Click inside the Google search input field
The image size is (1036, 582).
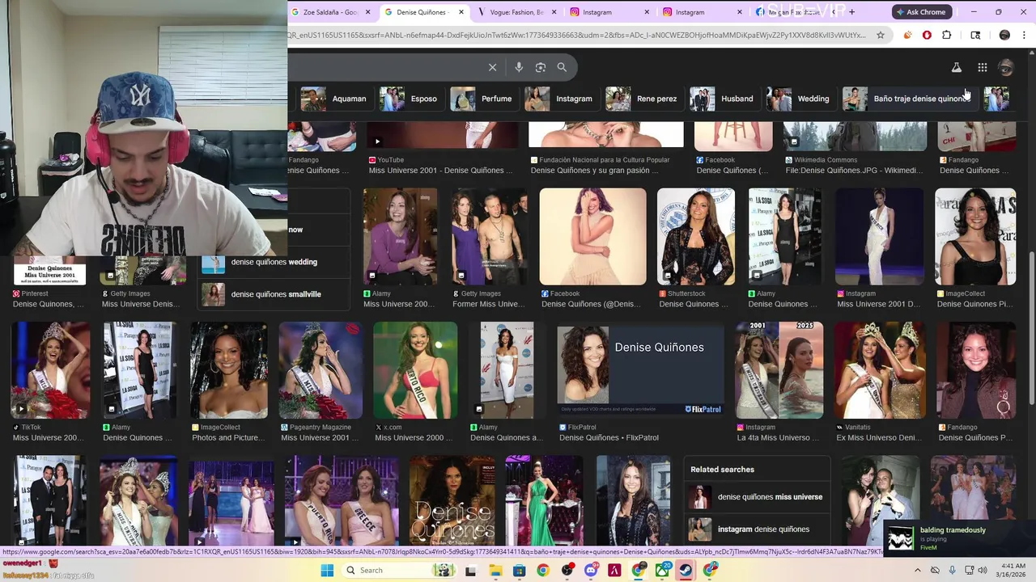coord(384,67)
